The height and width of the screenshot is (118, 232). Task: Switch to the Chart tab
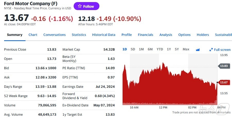33,35
